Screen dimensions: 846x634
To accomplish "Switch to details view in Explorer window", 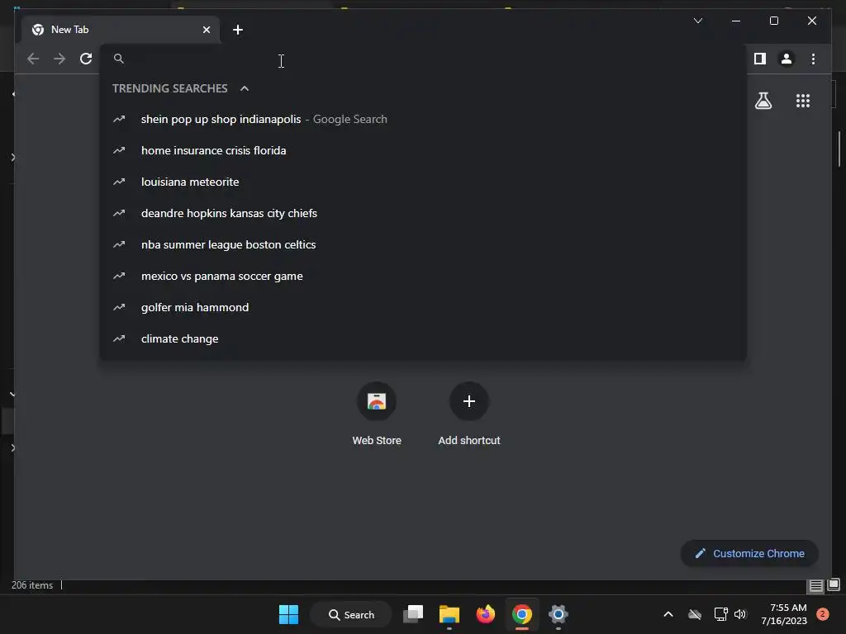I will click(x=815, y=585).
